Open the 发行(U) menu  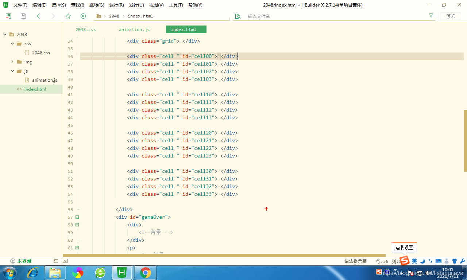click(x=136, y=5)
